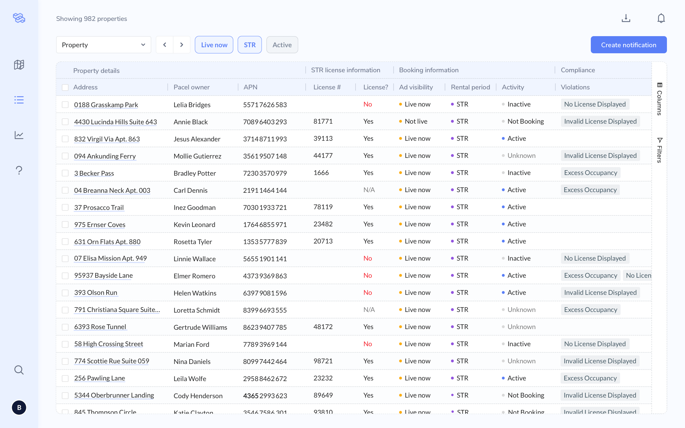685x428 pixels.
Task: Click the Create notification button
Action: [x=628, y=45]
